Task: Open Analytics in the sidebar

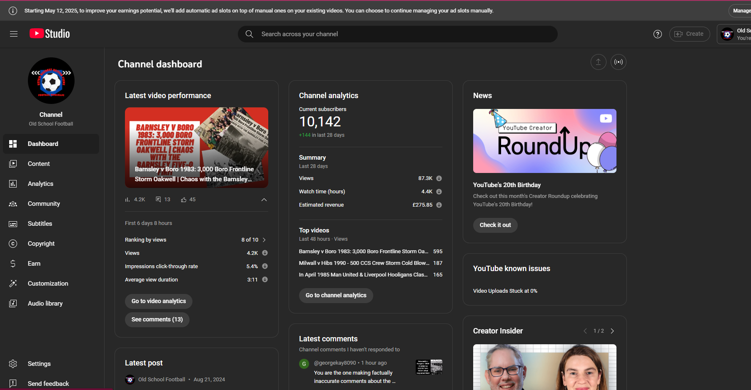Action: (x=51, y=184)
